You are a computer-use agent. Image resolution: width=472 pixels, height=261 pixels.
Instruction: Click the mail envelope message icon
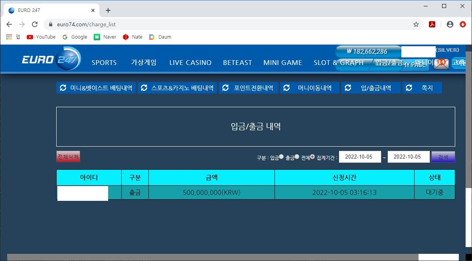coord(441,64)
